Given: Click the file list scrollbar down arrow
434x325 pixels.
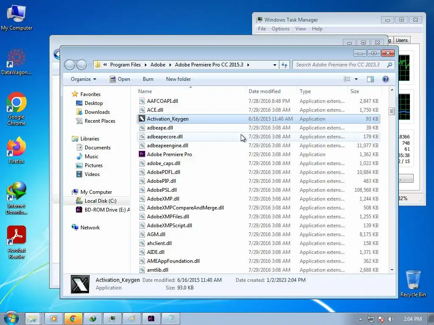Looking at the screenshot, I should (x=392, y=270).
